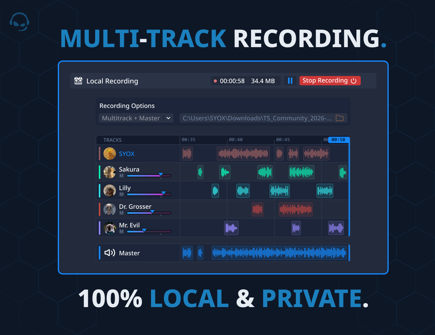
Task: Click the SYOX avatar
Action: pos(110,154)
